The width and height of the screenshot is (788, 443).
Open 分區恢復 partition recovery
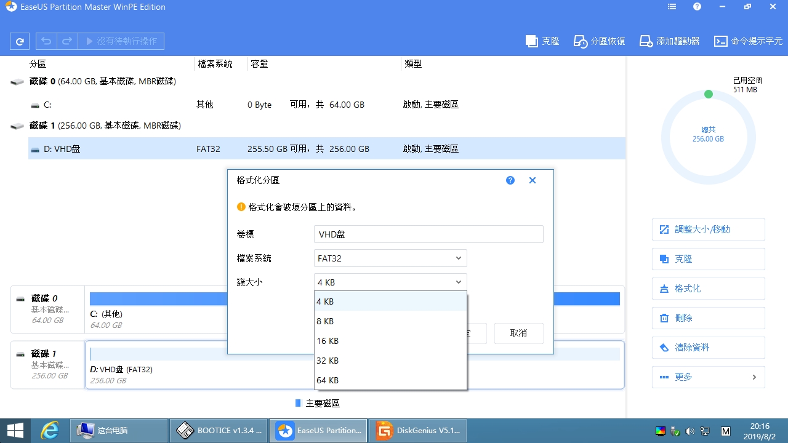(600, 41)
